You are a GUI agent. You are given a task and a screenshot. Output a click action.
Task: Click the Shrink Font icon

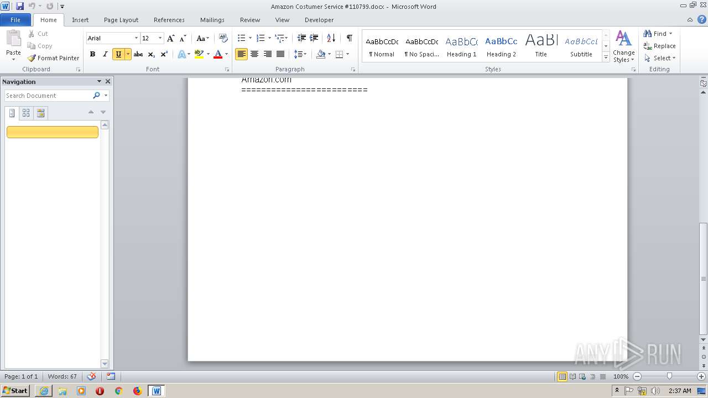(x=183, y=38)
